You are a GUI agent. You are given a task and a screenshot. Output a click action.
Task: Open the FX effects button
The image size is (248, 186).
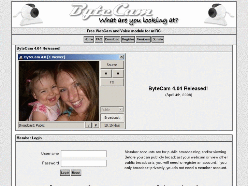(112, 82)
